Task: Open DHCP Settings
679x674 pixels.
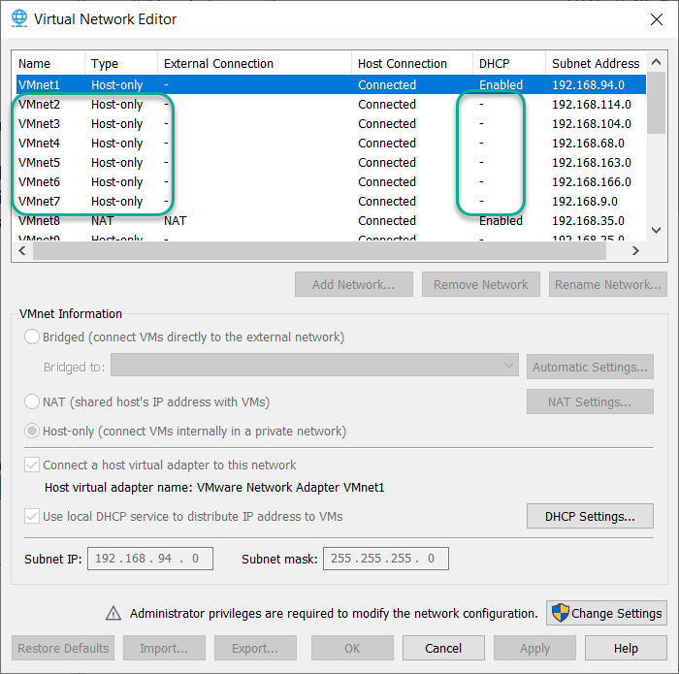Action: (590, 516)
